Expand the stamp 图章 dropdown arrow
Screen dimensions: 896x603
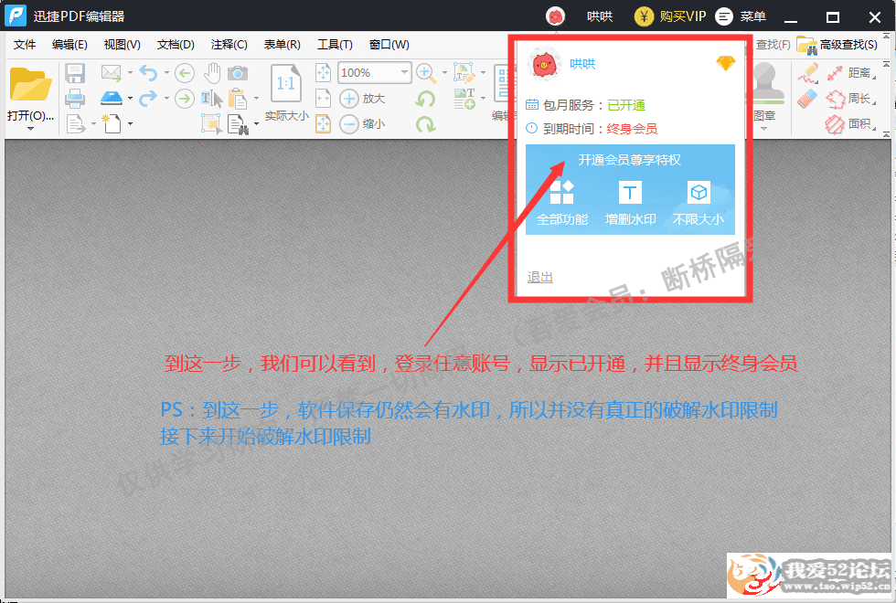point(764,129)
